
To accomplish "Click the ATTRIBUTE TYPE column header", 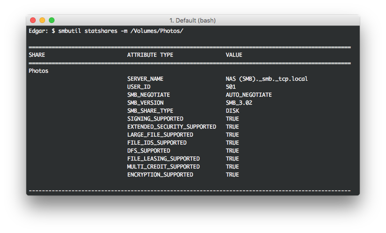I will click(150, 55).
